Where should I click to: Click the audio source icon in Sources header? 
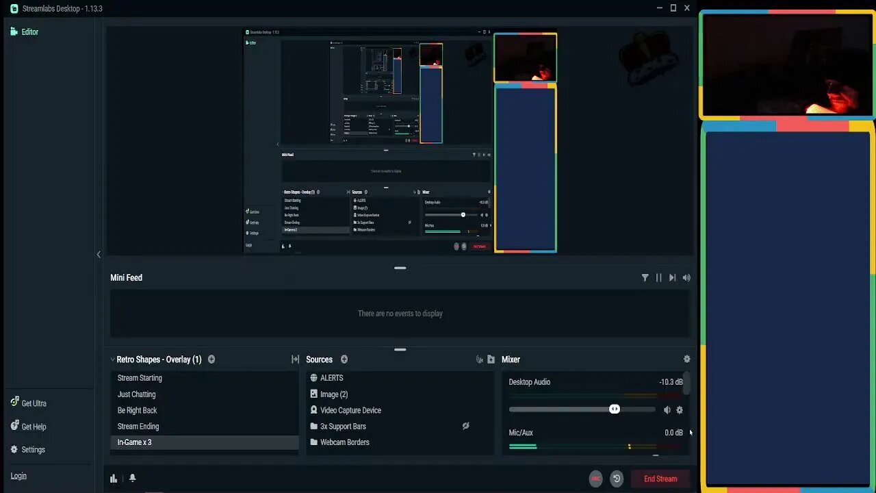click(479, 359)
